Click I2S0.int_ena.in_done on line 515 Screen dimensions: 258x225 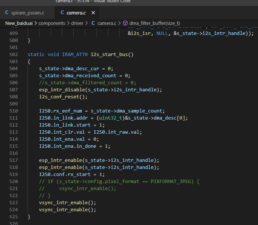[68, 146]
